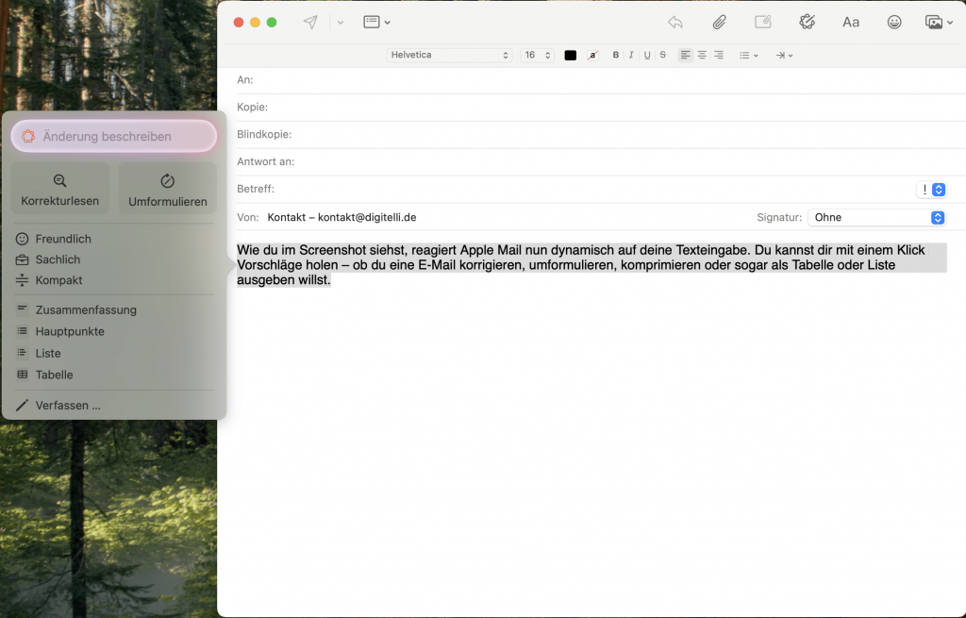Enable center text alignment
The width and height of the screenshot is (966, 618).
702,56
